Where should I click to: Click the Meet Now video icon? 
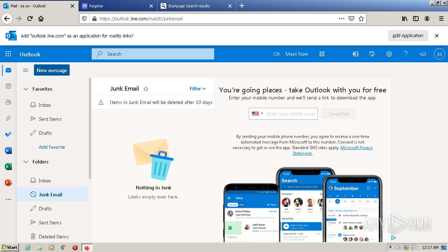(x=276, y=54)
